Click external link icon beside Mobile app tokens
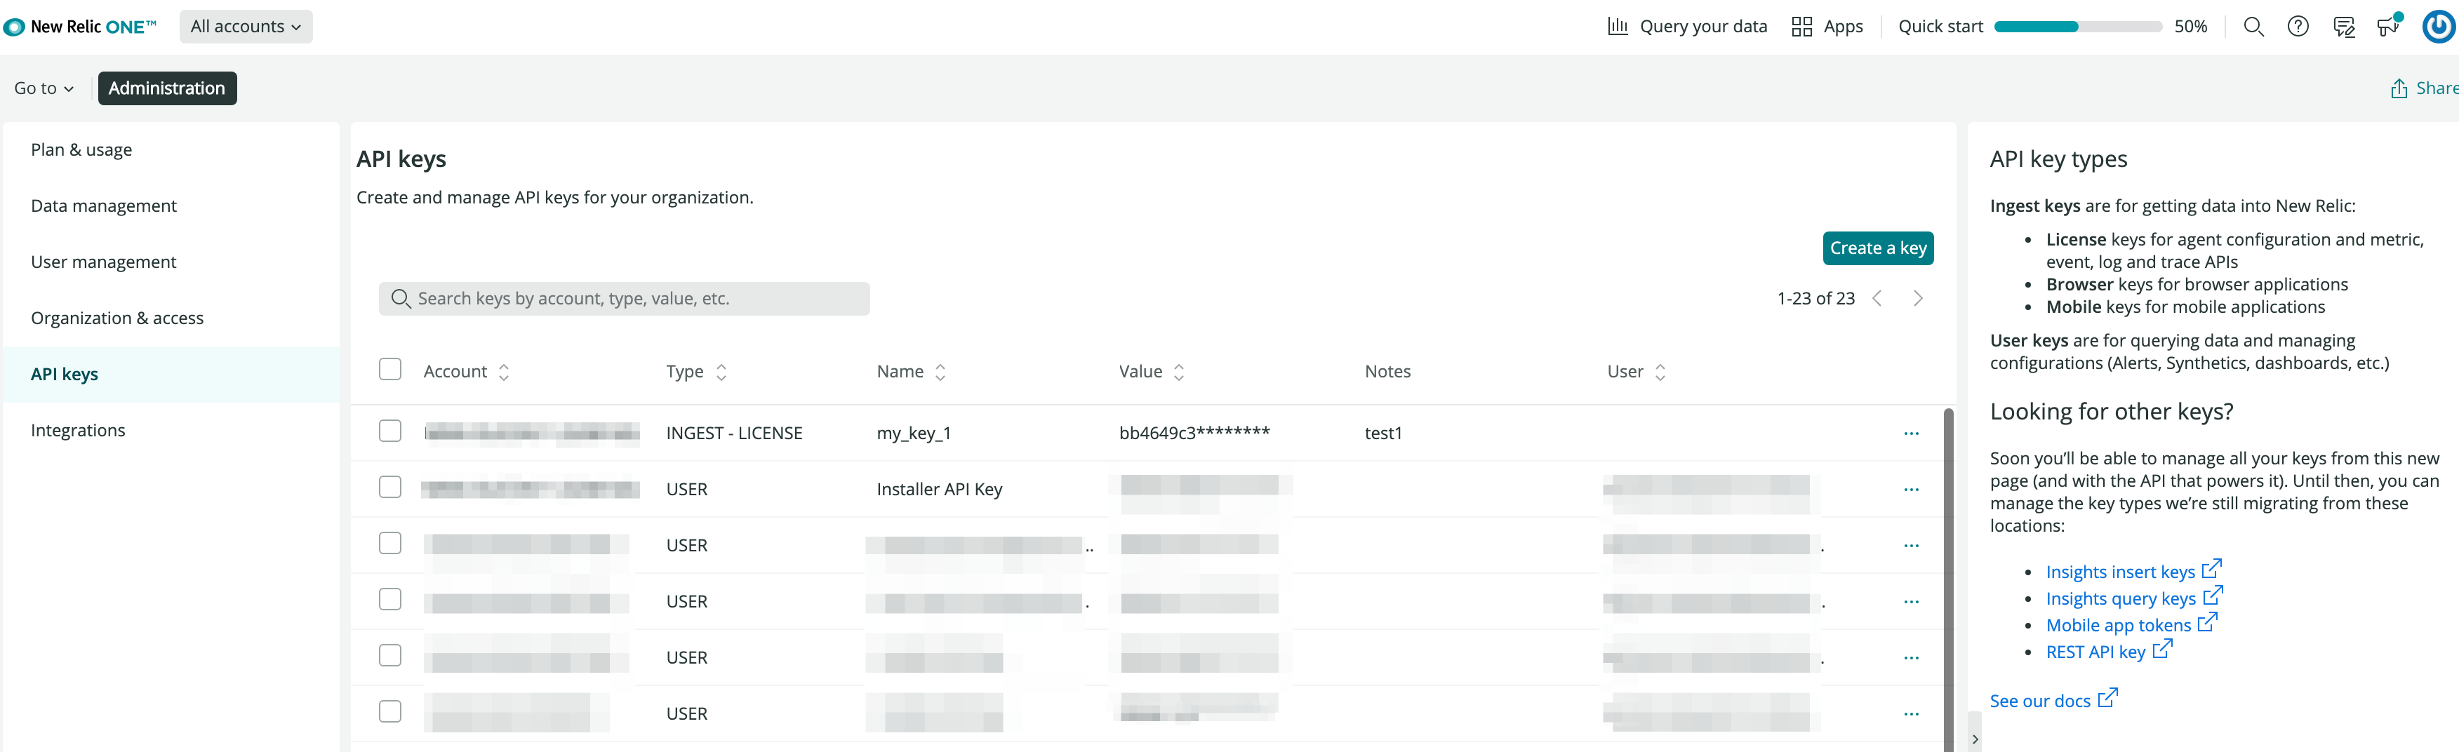This screenshot has height=752, width=2459. [x=2207, y=622]
